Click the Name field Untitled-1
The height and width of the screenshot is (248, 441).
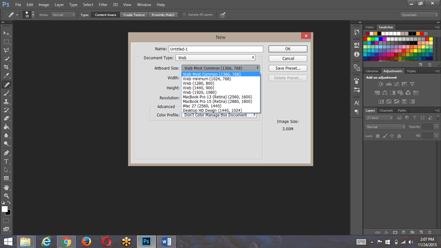point(216,49)
